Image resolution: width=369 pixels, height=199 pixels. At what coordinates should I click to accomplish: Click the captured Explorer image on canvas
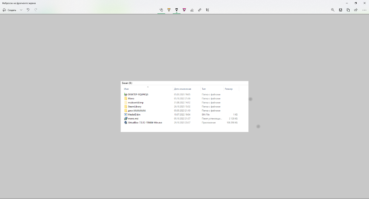coord(184,107)
